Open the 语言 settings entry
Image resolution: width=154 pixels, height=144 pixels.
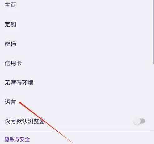tap(77, 102)
